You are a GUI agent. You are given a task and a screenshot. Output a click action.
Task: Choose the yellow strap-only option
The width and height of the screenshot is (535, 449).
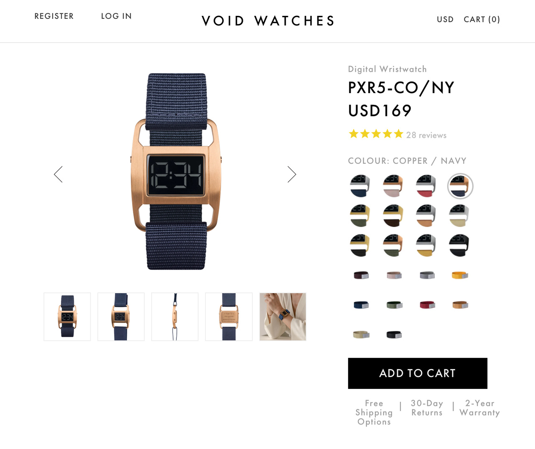(x=460, y=275)
